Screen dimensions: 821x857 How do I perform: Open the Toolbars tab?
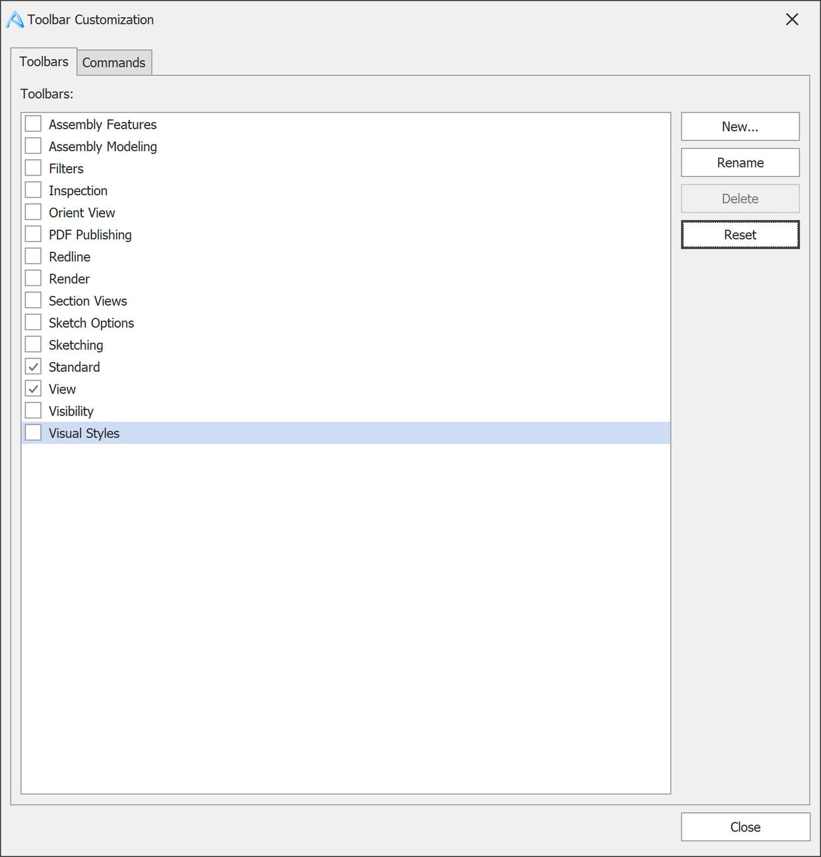pos(44,61)
